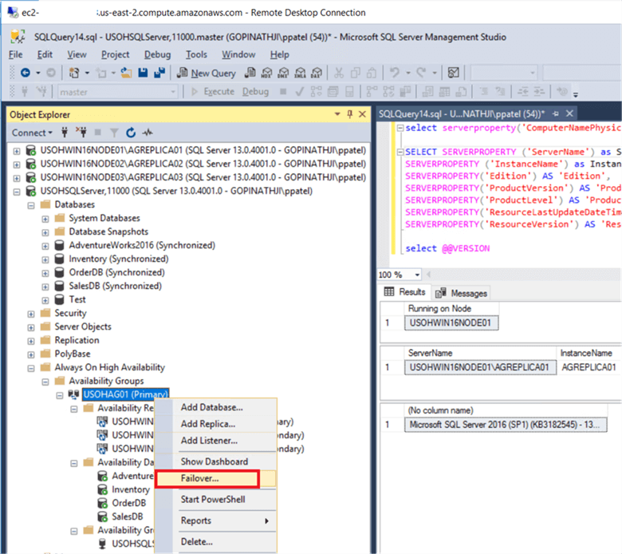The image size is (622, 554).
Task: Choose Show Dashboard in context menu
Action: (x=214, y=461)
